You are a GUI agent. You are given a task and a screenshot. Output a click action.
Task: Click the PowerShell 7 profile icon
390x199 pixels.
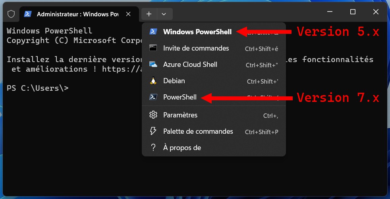click(x=153, y=97)
